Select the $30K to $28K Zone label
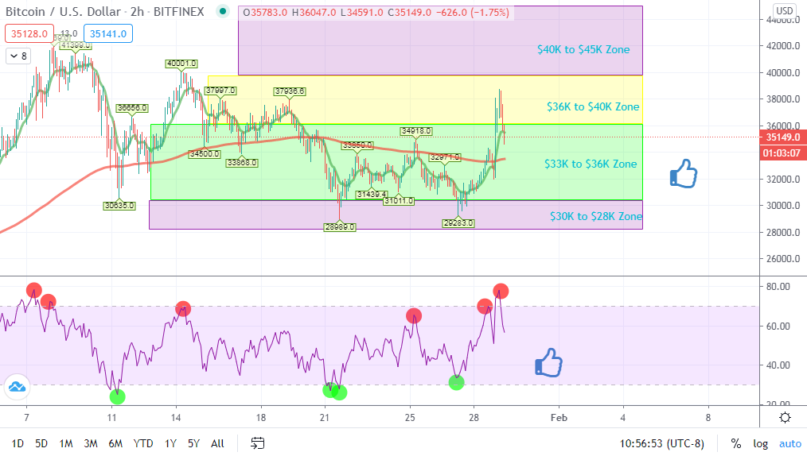 coord(595,216)
